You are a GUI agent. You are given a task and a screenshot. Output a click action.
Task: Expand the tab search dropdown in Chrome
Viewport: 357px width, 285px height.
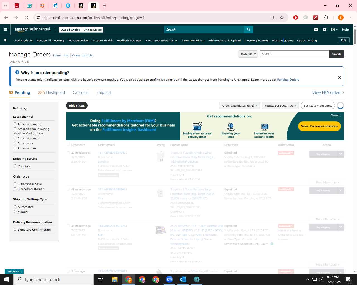[5, 6]
